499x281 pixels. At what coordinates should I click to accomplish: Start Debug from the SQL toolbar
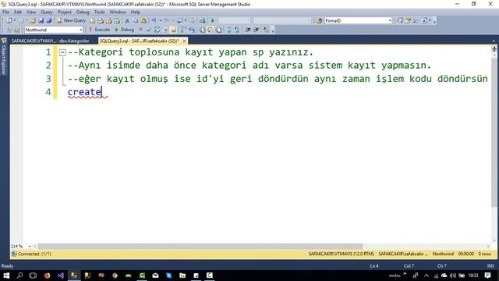pos(125,30)
